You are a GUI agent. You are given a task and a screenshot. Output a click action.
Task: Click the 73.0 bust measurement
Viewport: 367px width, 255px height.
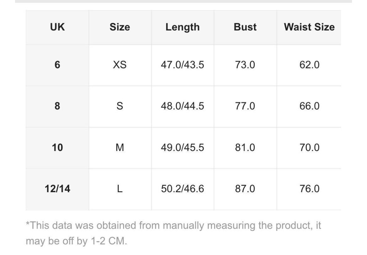[245, 65]
